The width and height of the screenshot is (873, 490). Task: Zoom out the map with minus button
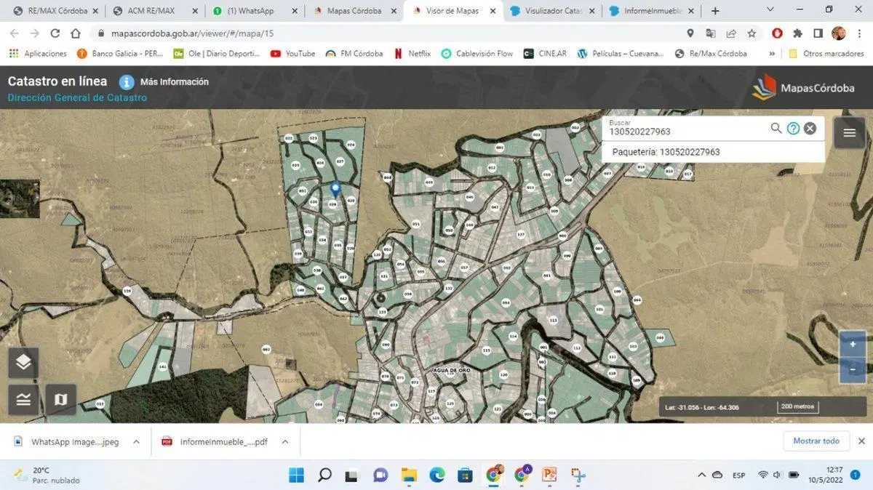853,369
